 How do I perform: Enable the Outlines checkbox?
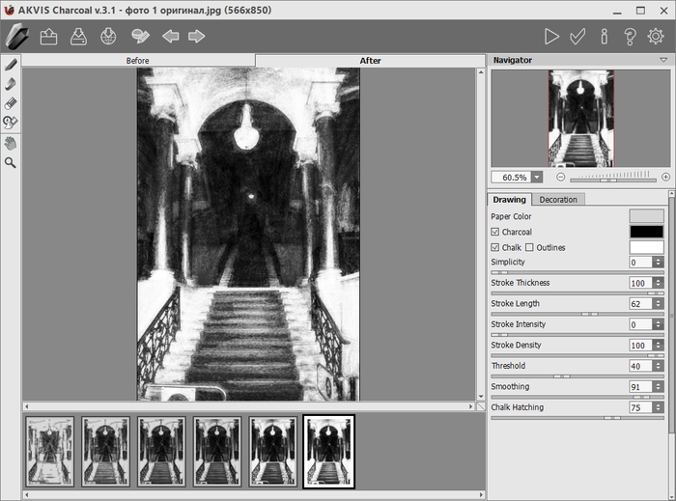tap(529, 247)
